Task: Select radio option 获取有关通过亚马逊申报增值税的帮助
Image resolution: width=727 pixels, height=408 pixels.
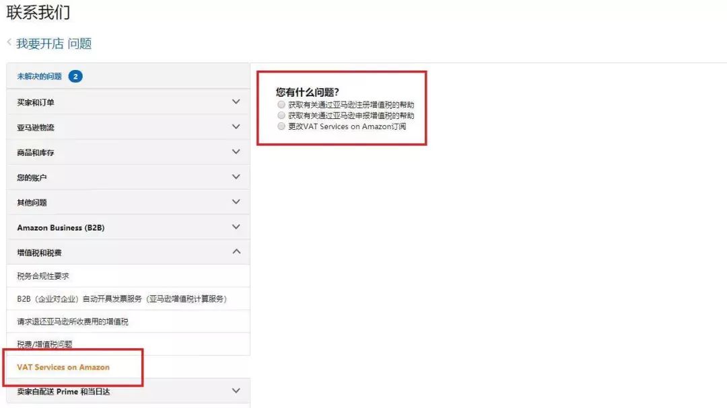Action: (x=281, y=115)
